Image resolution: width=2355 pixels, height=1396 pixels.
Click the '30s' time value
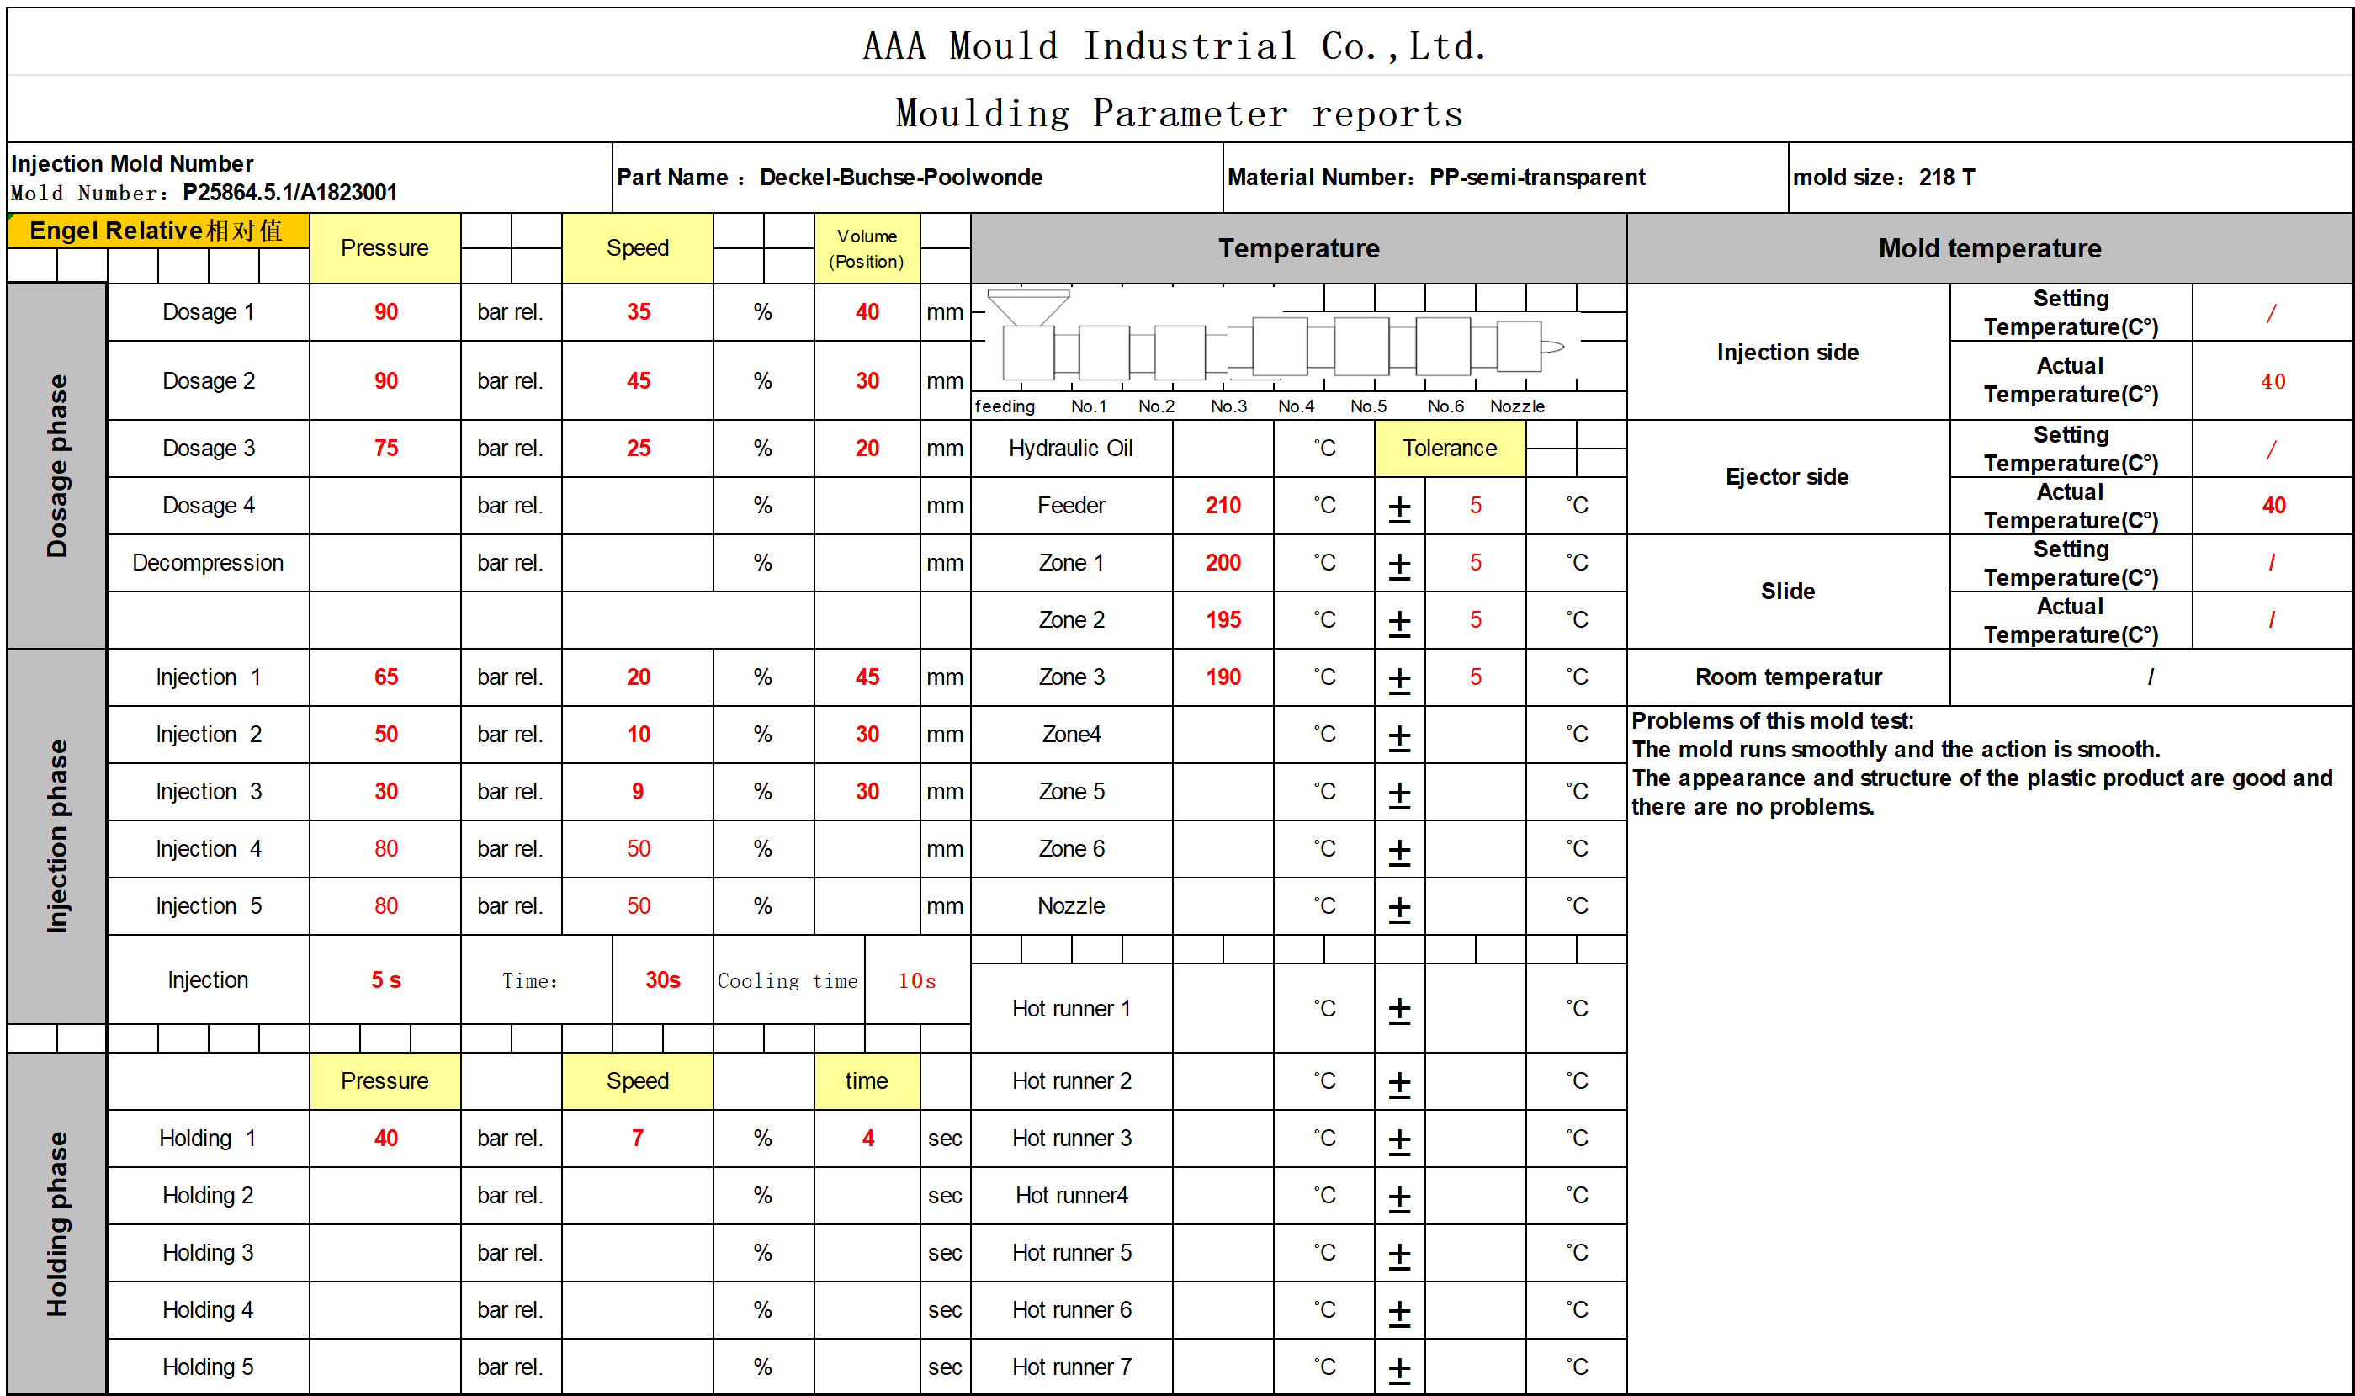(x=662, y=980)
